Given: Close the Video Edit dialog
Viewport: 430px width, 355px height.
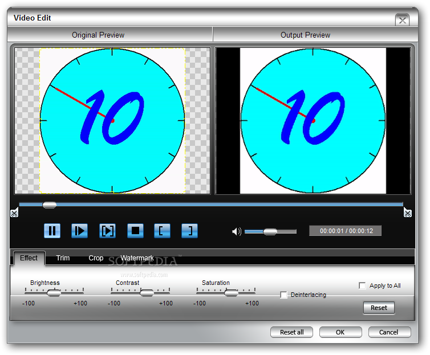Looking at the screenshot, I should (x=402, y=21).
